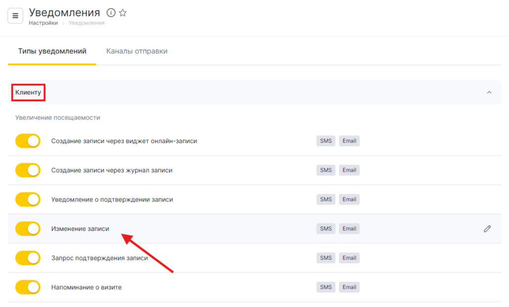Click Уведомления breadcrumb item
509x307 pixels.
pyautogui.click(x=86, y=23)
